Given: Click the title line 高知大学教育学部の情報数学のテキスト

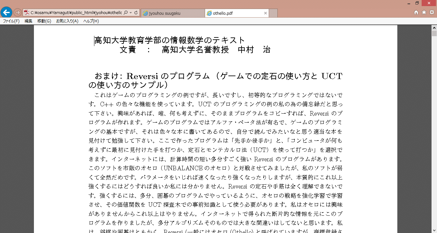Looking at the screenshot, I should (x=170, y=40).
